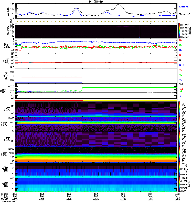Click the green By legend label

click(x=180, y=45)
